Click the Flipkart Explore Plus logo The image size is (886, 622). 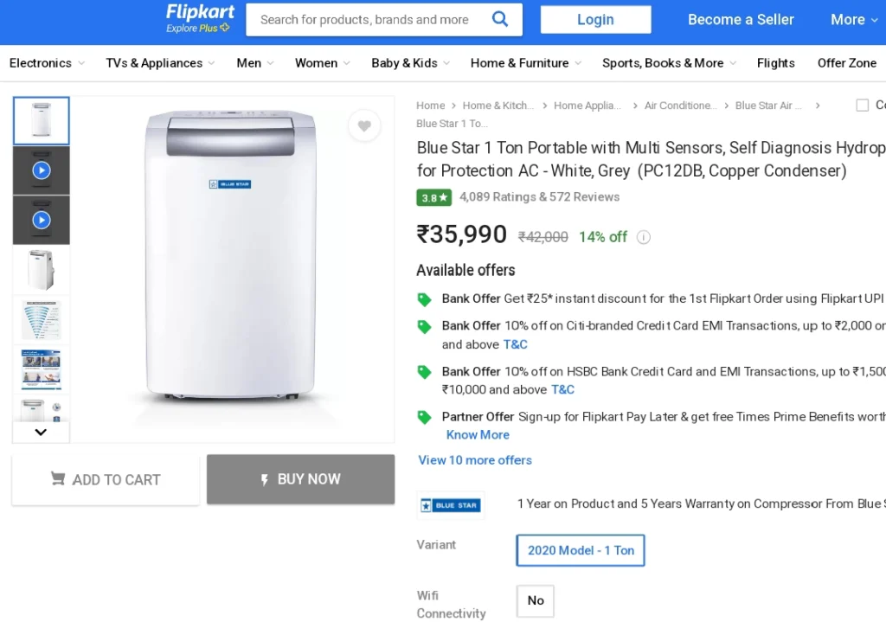tap(200, 19)
